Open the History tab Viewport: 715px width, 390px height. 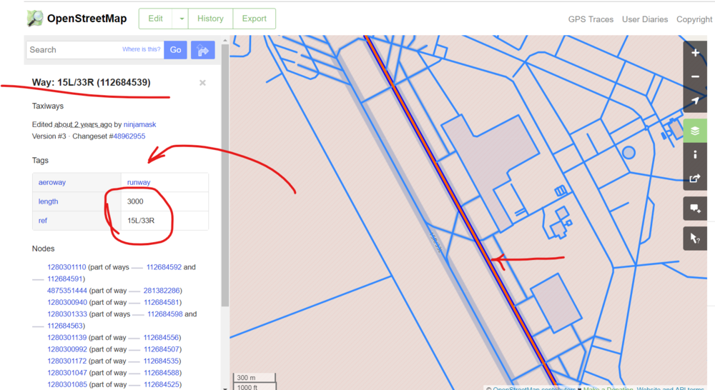point(210,19)
